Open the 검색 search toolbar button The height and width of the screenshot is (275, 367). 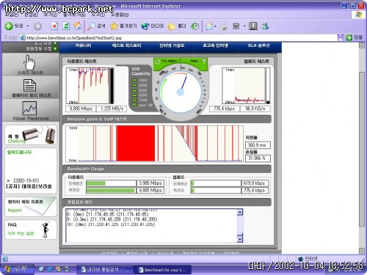[96, 26]
